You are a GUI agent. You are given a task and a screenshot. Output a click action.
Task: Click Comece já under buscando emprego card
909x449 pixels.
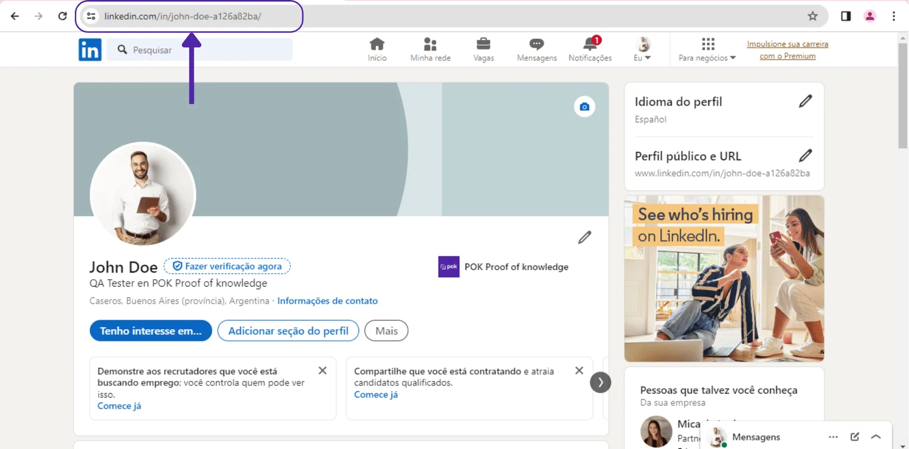[119, 406]
